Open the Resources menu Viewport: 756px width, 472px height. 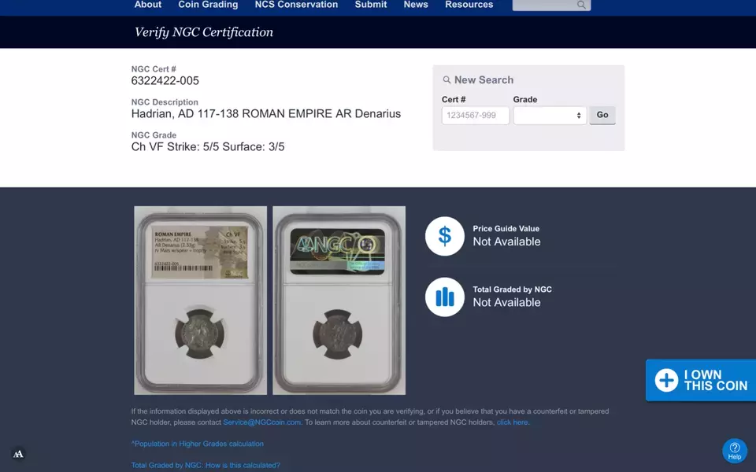(x=469, y=5)
